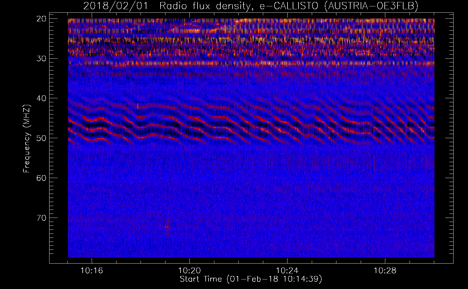This screenshot has height=289, width=468.
Task: Click the 10:16 time tick label
Action: (x=92, y=271)
